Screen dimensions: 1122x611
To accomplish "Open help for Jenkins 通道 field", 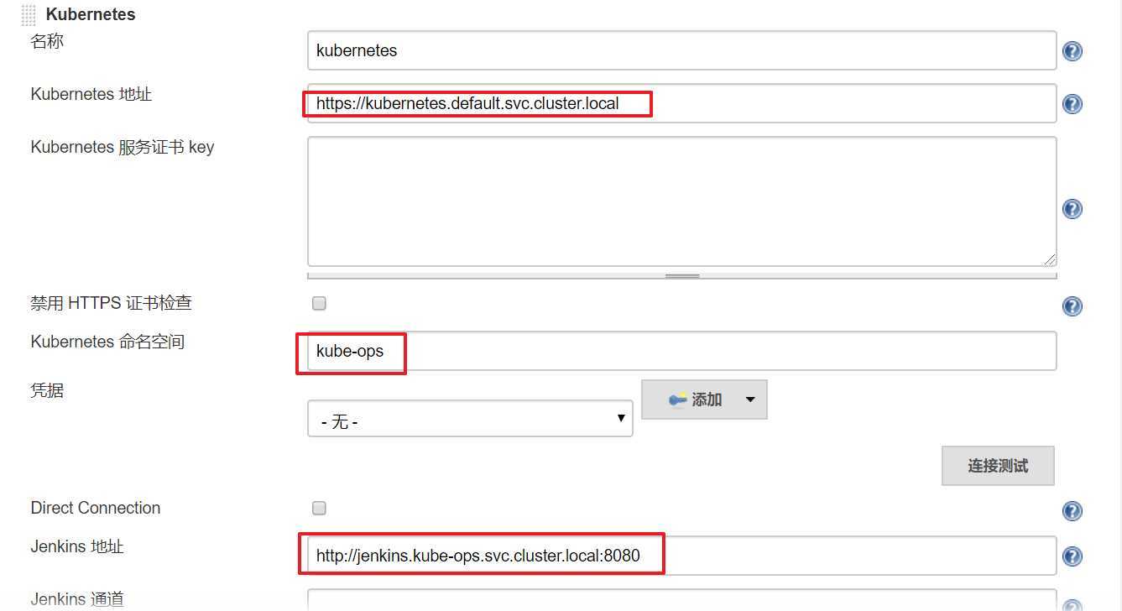I will click(1072, 606).
